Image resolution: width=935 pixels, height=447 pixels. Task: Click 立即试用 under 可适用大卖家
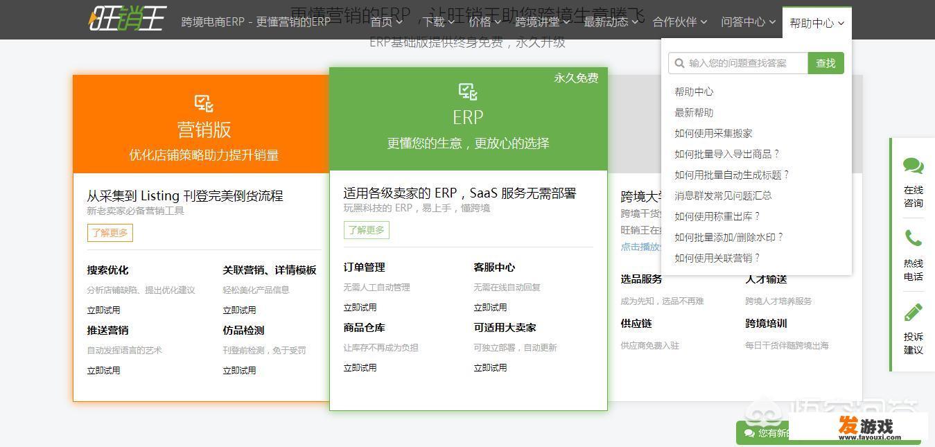[490, 368]
